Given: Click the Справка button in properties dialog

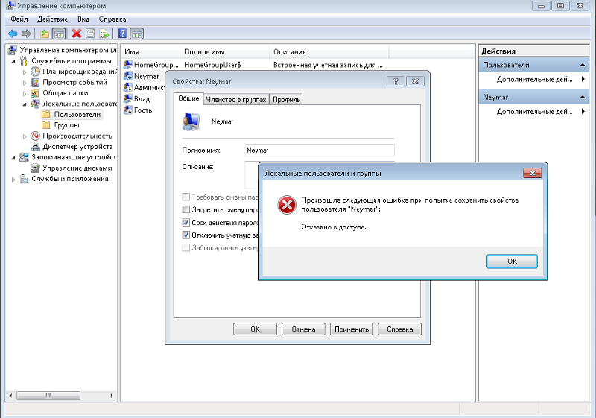Looking at the screenshot, I should click(x=400, y=329).
